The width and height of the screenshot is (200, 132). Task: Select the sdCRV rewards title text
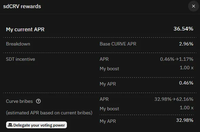pyautogui.click(x=22, y=6)
